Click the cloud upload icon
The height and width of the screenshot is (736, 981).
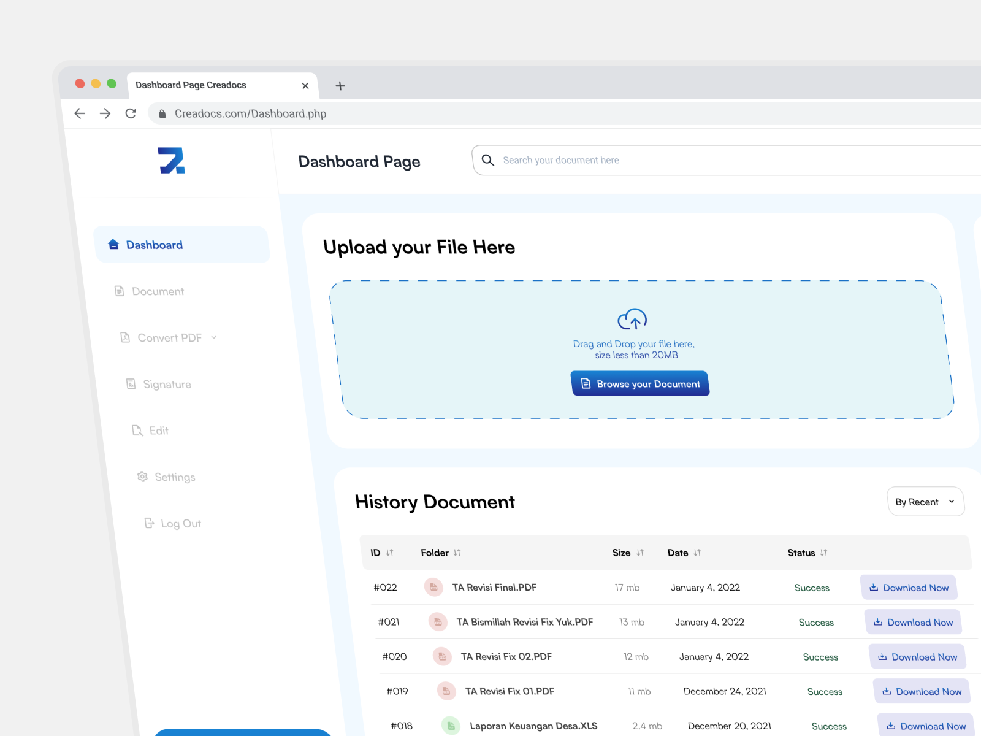click(x=633, y=320)
